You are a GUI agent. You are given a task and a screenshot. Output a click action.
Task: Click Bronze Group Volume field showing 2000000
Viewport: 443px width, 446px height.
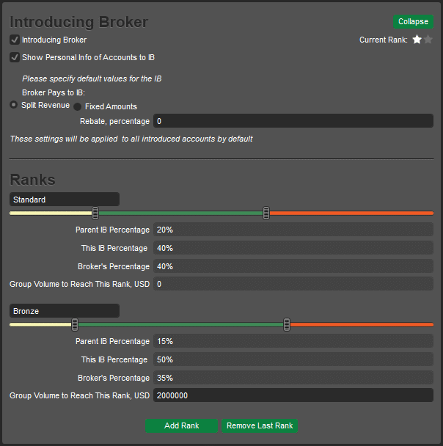(293, 395)
